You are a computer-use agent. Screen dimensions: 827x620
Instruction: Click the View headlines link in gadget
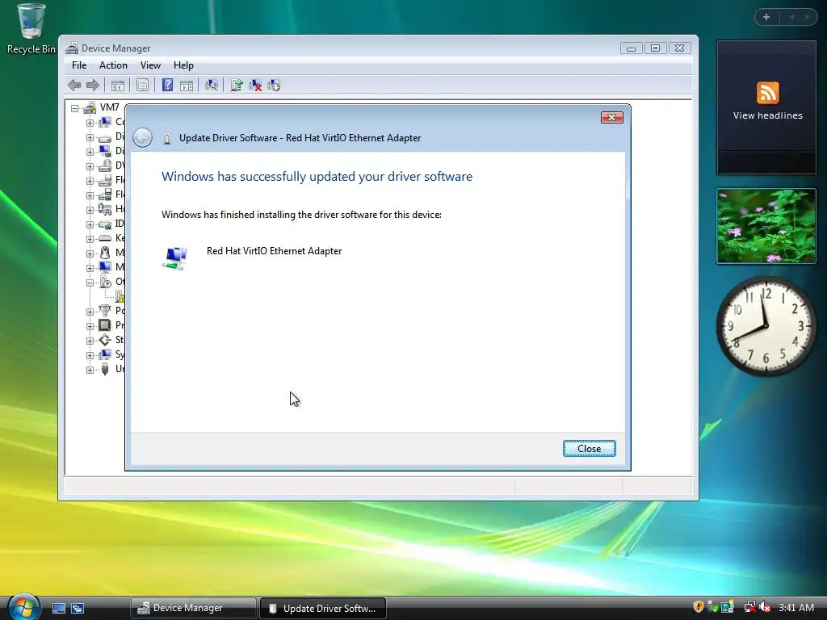[767, 115]
